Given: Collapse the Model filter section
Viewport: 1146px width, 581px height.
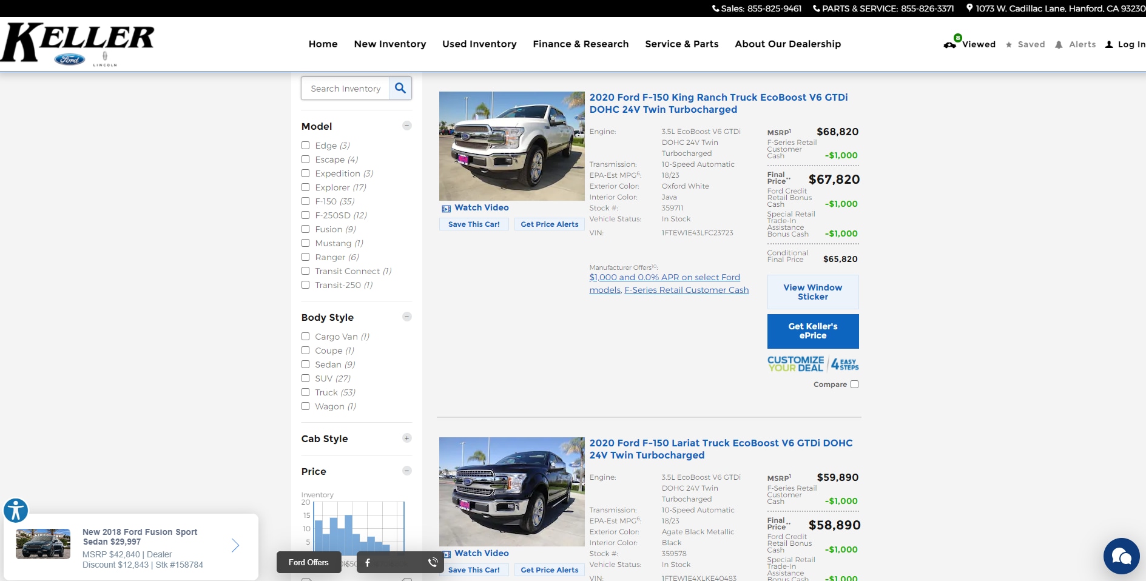Looking at the screenshot, I should 407,126.
